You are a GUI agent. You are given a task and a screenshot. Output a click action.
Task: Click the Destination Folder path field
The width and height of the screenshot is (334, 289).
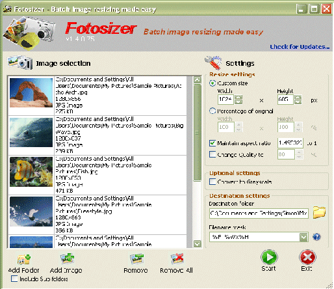(x=259, y=213)
